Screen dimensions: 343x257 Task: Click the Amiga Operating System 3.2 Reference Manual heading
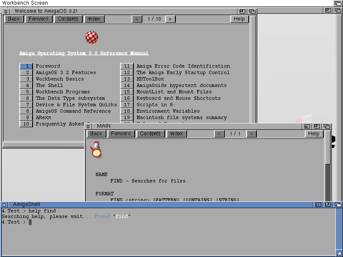click(x=84, y=53)
